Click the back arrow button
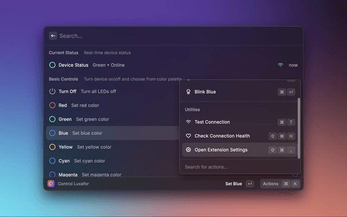This screenshot has width=347, height=217. click(x=53, y=36)
